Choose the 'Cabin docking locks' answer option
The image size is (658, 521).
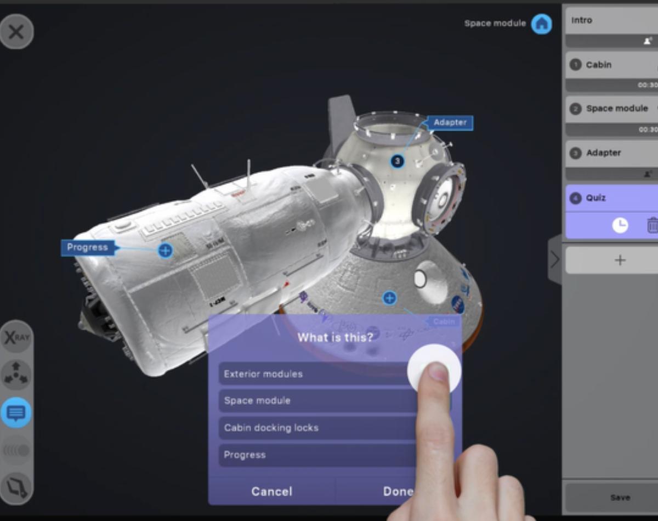coord(315,428)
